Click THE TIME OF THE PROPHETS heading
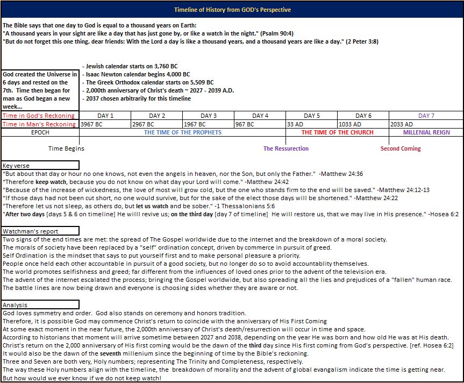 click(x=182, y=132)
